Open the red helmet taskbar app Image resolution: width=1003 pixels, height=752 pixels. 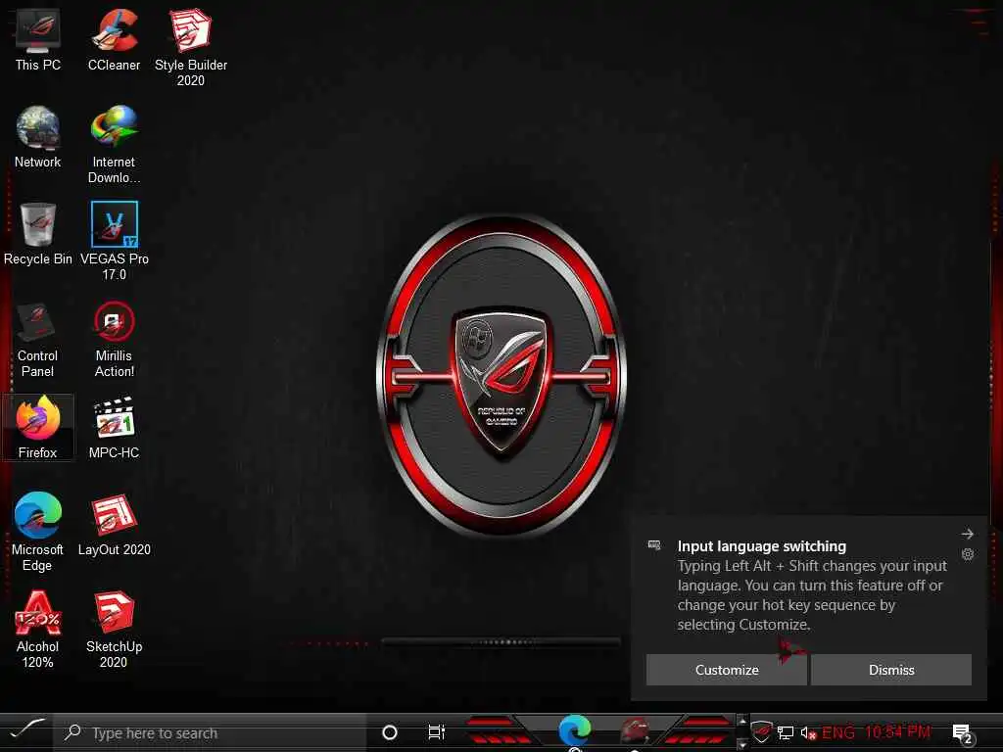click(635, 730)
